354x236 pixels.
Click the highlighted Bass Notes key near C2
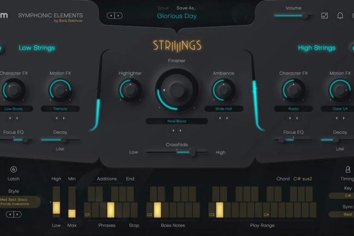(x=157, y=210)
